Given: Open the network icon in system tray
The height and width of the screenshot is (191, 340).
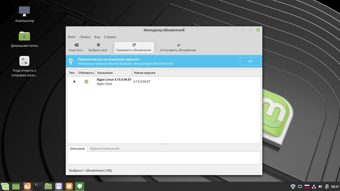Looking at the screenshot, I should [313, 186].
